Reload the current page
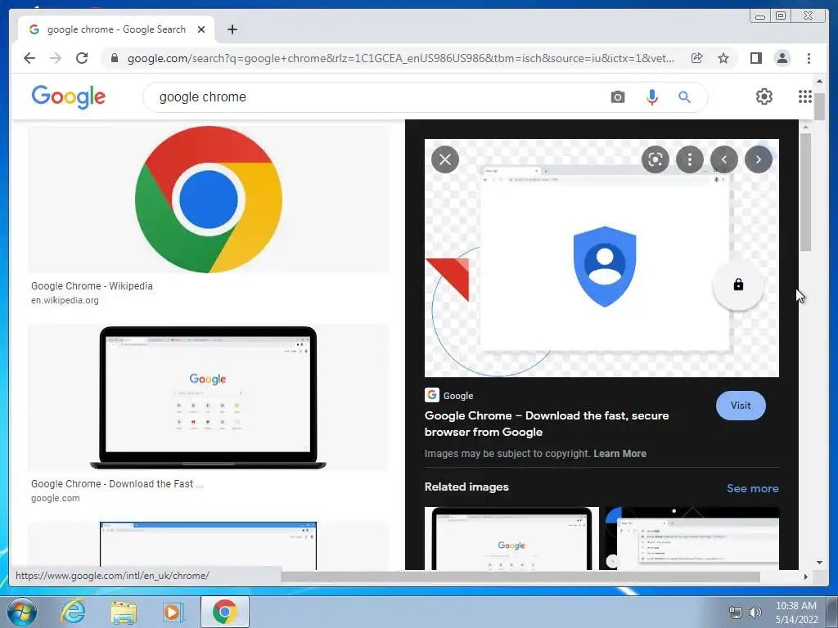838x628 pixels. click(x=82, y=58)
